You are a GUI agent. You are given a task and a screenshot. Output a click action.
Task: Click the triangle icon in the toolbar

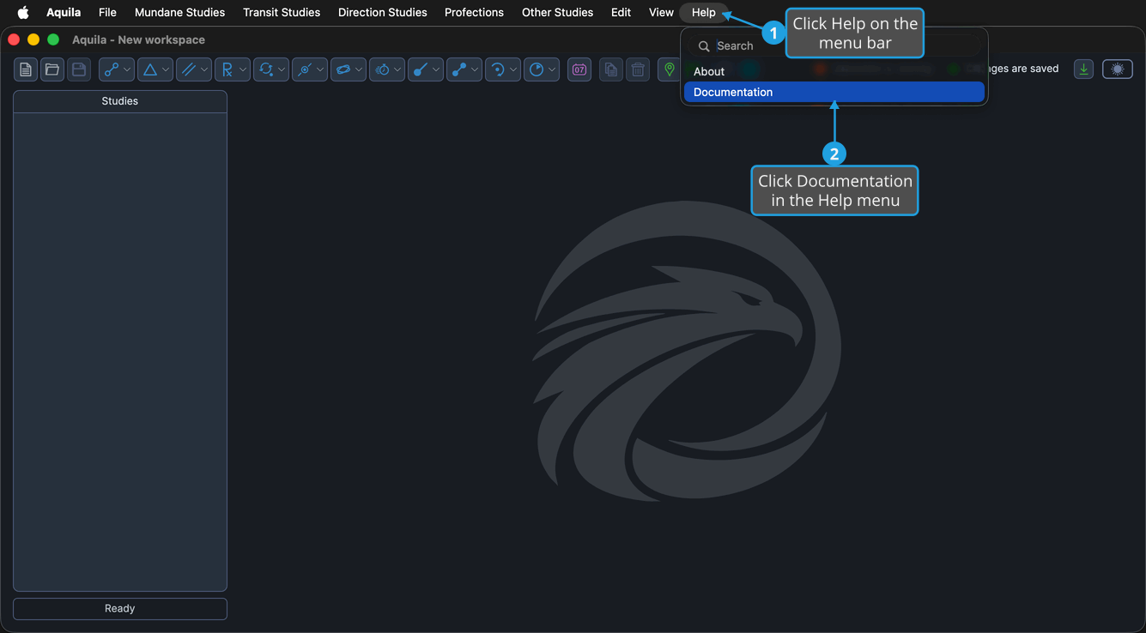(x=150, y=69)
